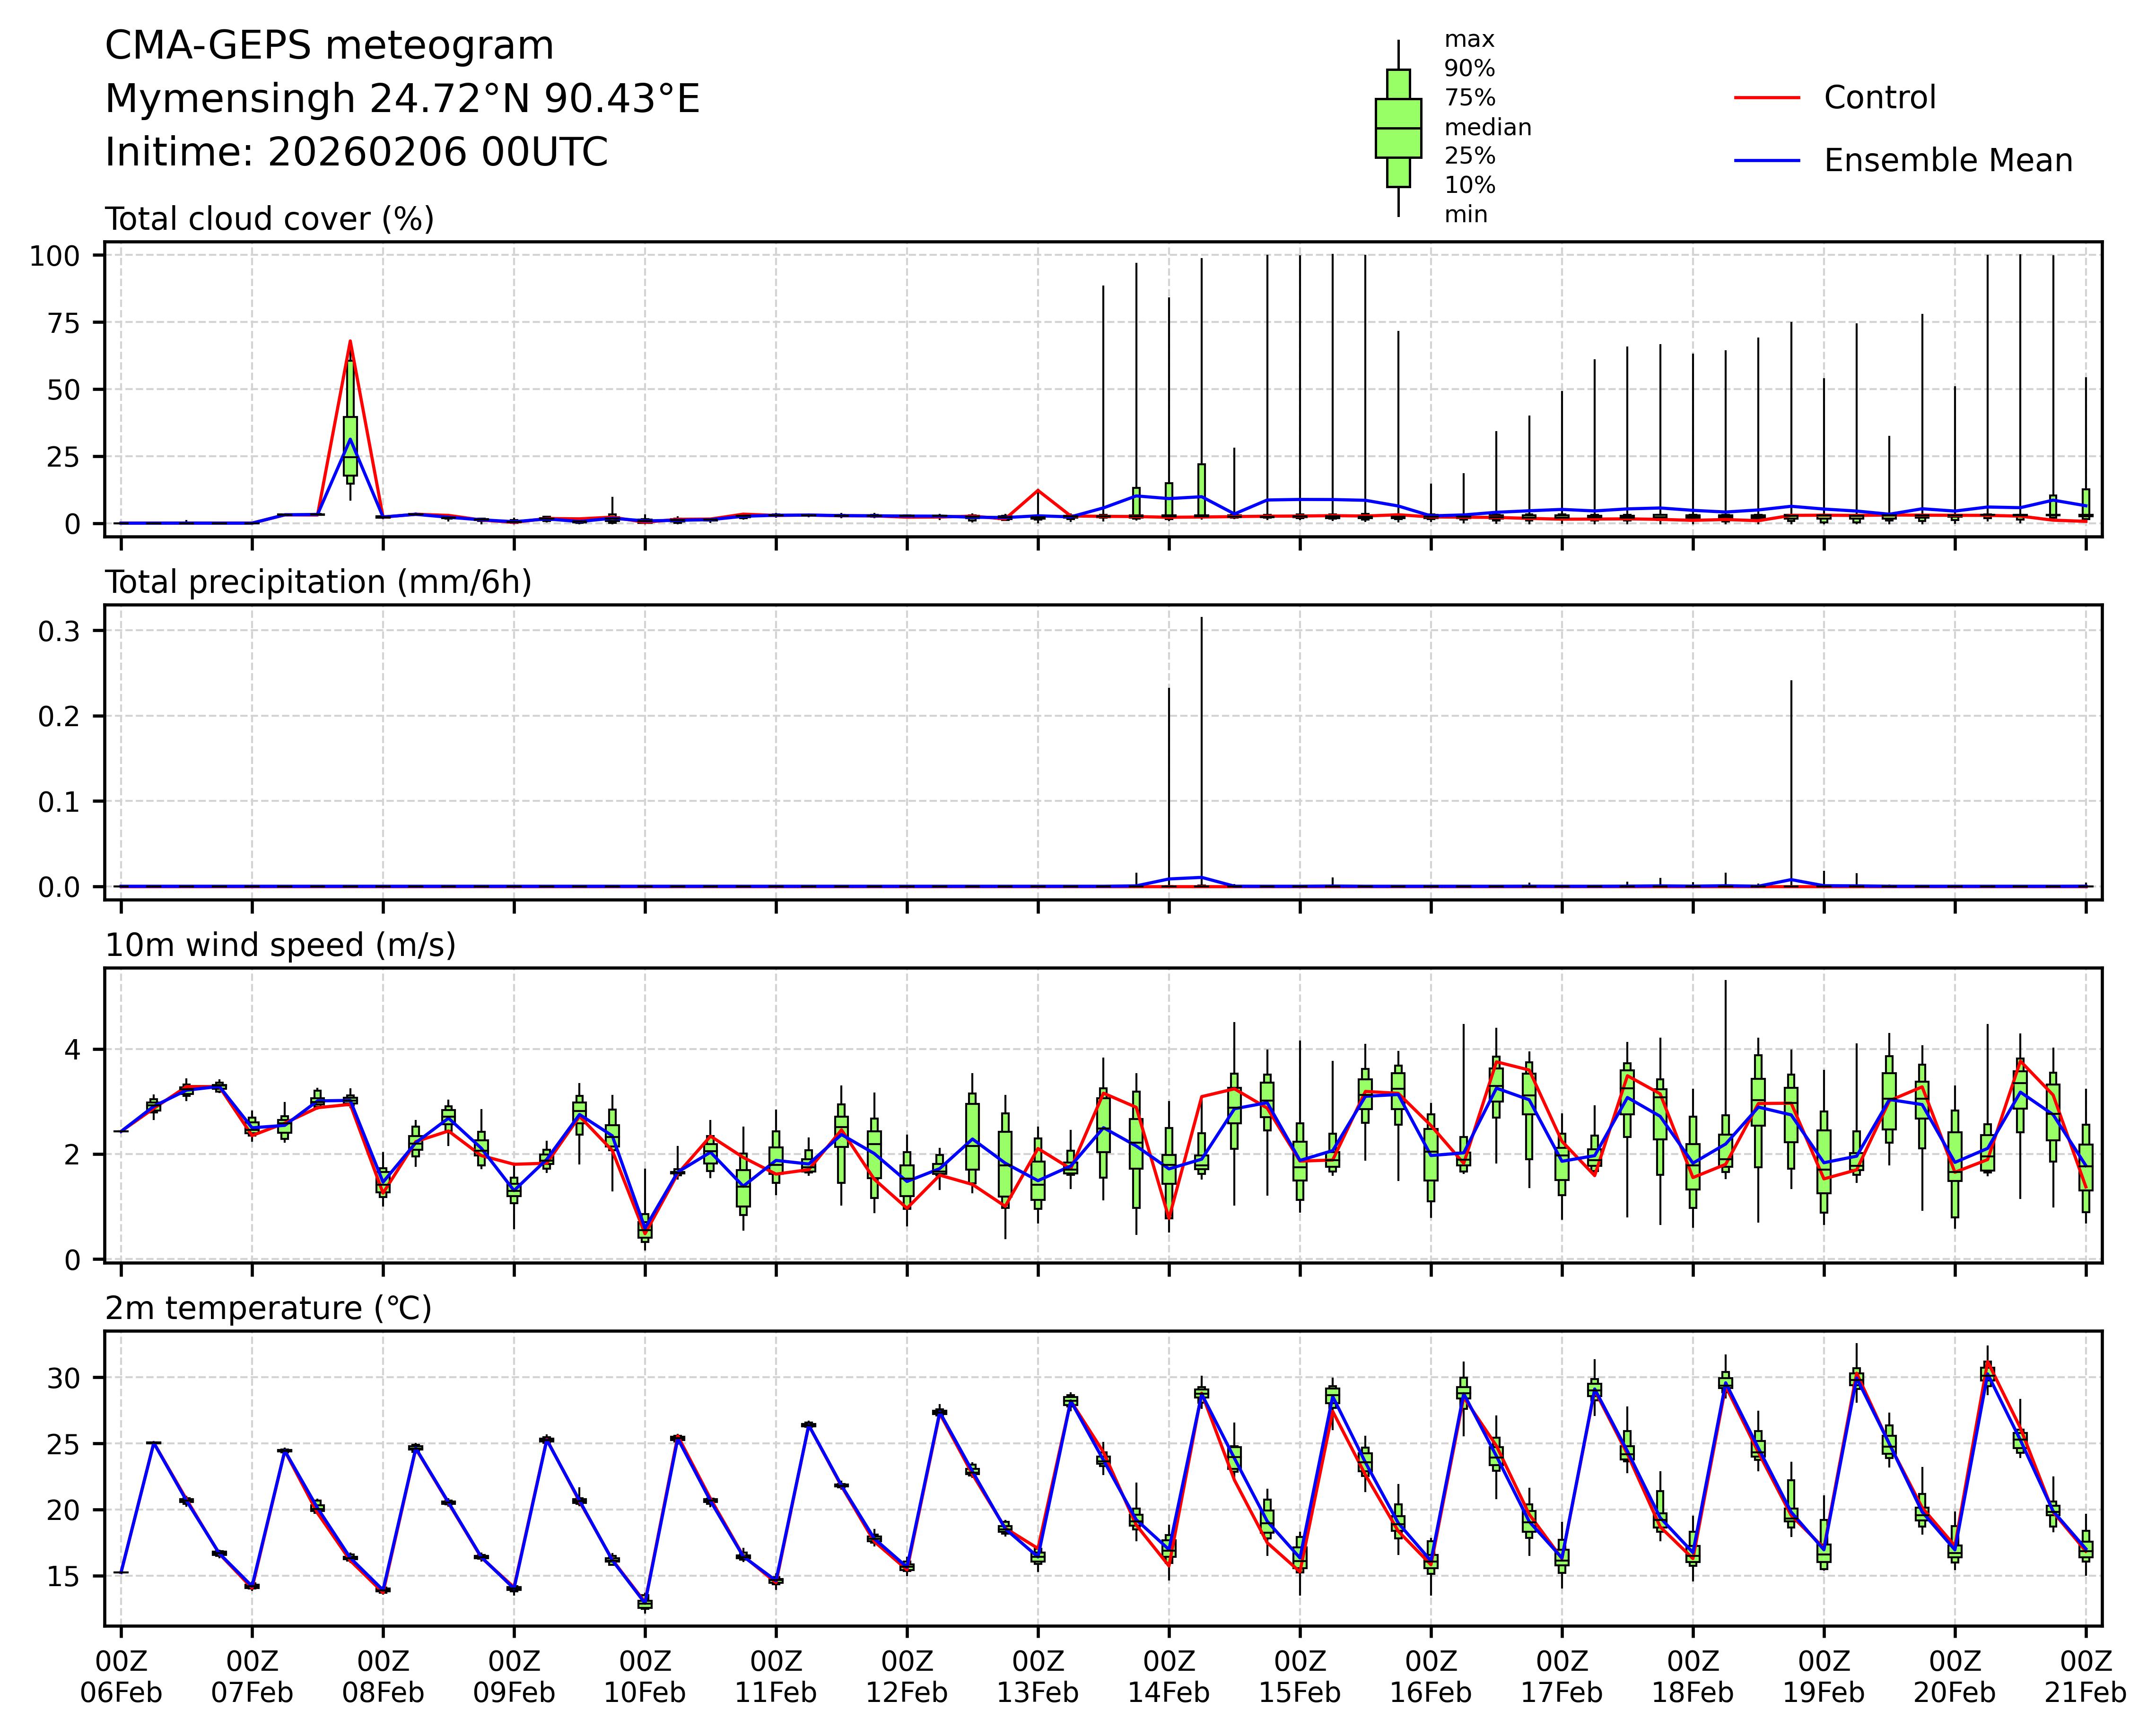Click the Control legend label

coord(1879,98)
